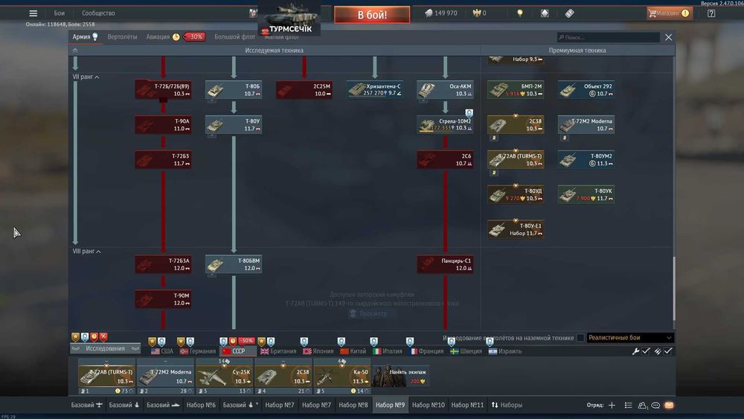744x419 pixels.
Task: Toggle the auto-repair checkmark box
Action: click(646, 351)
